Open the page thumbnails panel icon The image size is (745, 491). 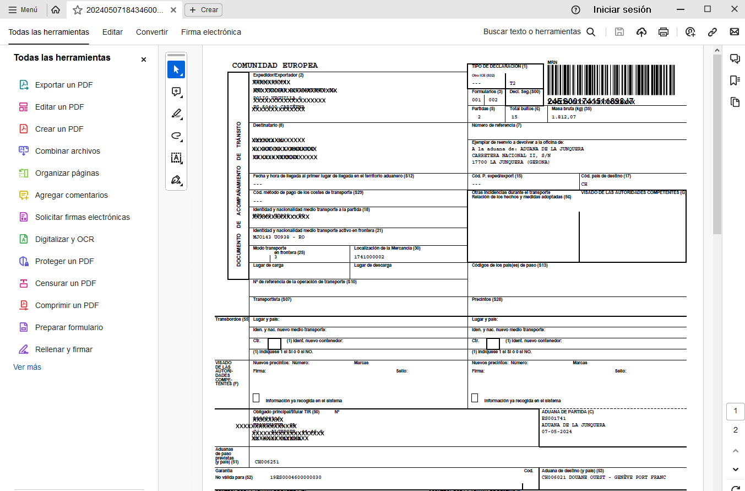pos(735,102)
